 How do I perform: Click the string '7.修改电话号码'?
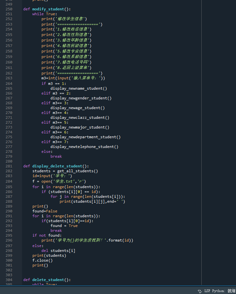pyautogui.click(x=73, y=62)
